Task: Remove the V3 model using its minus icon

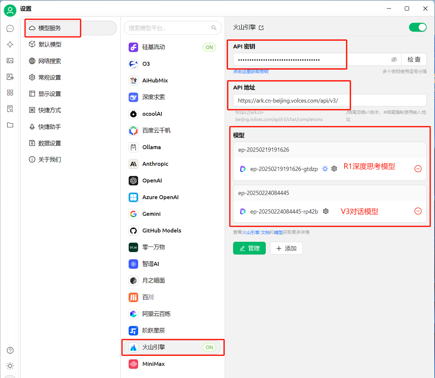Action: [418, 211]
